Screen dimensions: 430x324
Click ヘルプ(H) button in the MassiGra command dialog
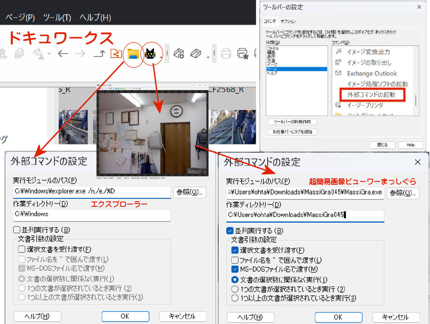[x=251, y=317]
